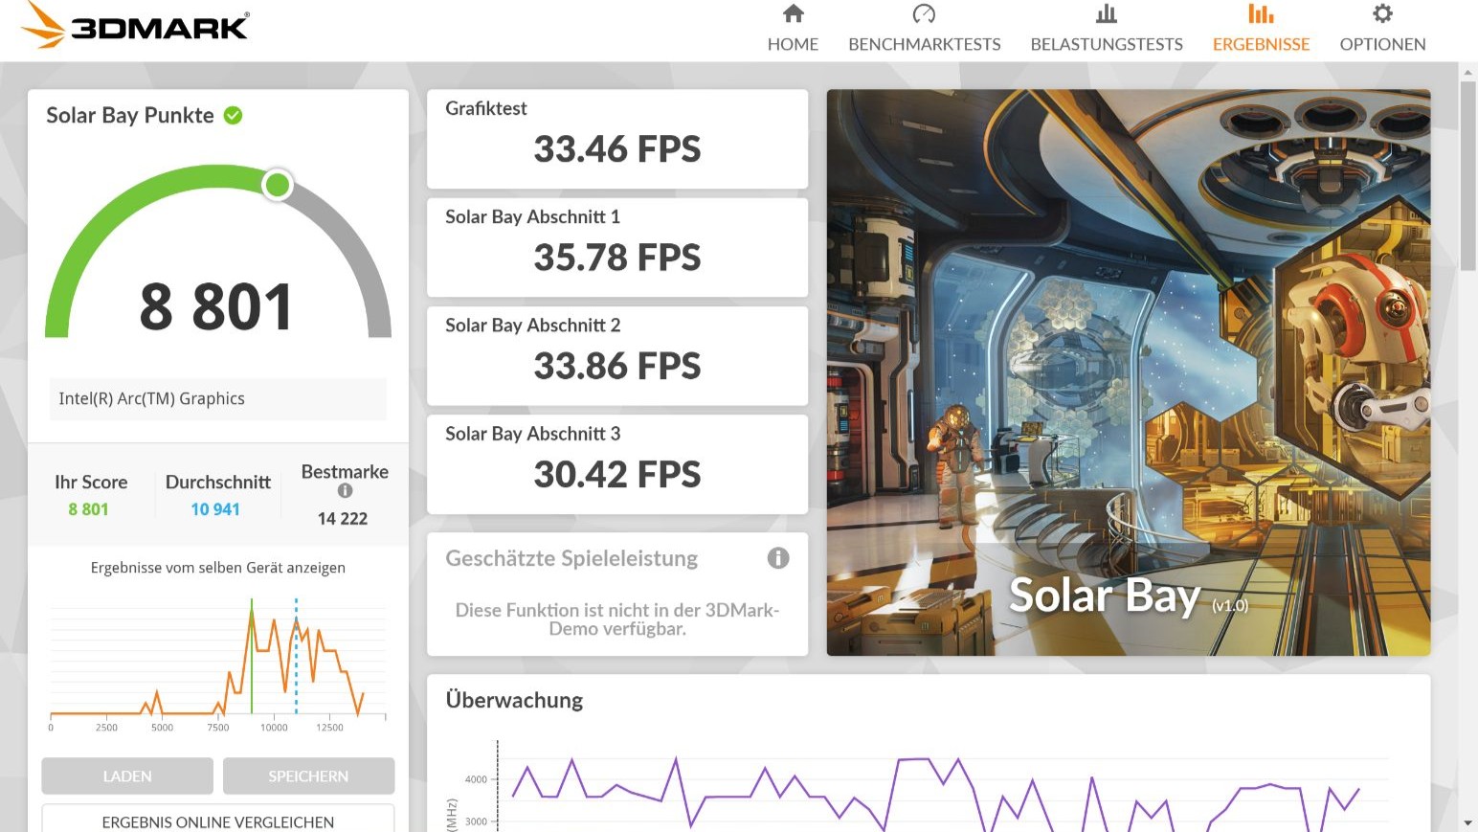
Task: Click the scrollbar up arrow
Action: coord(1467,73)
